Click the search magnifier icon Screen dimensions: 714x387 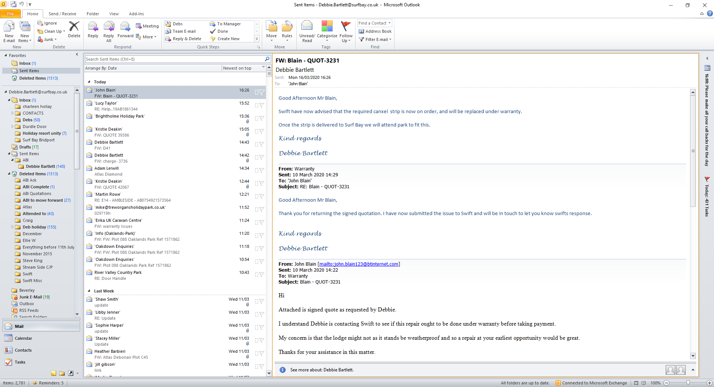point(267,59)
